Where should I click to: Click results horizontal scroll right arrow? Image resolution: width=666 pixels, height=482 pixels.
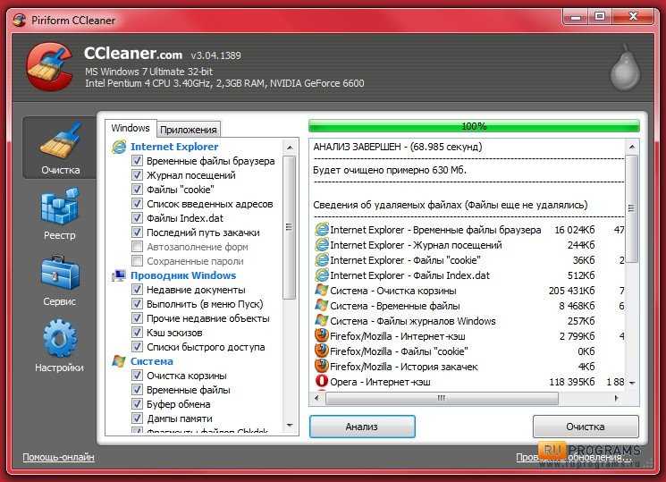[616, 398]
